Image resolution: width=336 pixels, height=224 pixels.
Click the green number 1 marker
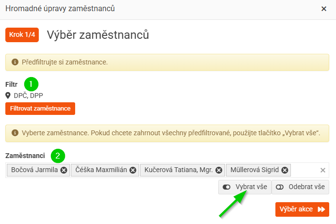pos(31,84)
